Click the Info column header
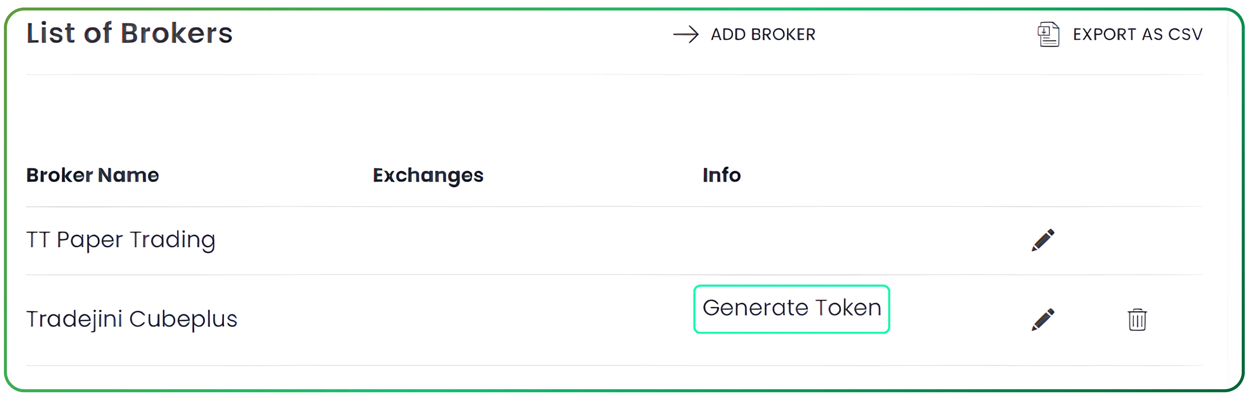This screenshot has height=398, width=1249. pyautogui.click(x=721, y=175)
